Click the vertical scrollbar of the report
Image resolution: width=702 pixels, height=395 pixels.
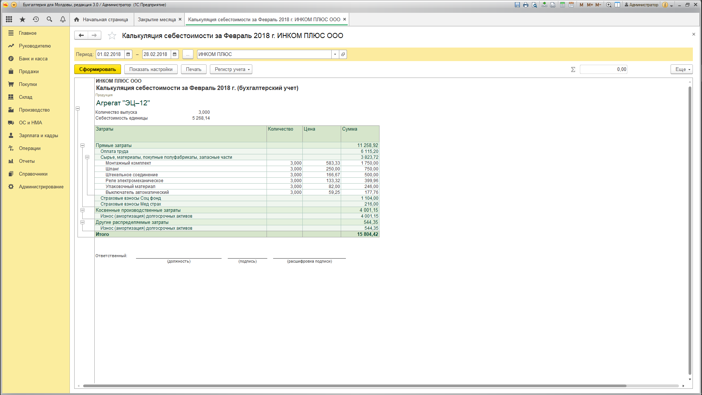(690, 230)
